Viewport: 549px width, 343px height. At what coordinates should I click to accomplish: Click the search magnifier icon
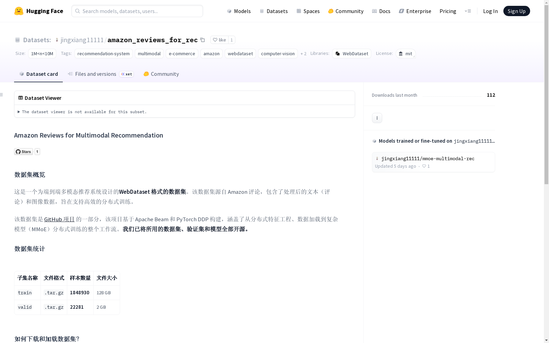[x=78, y=11]
